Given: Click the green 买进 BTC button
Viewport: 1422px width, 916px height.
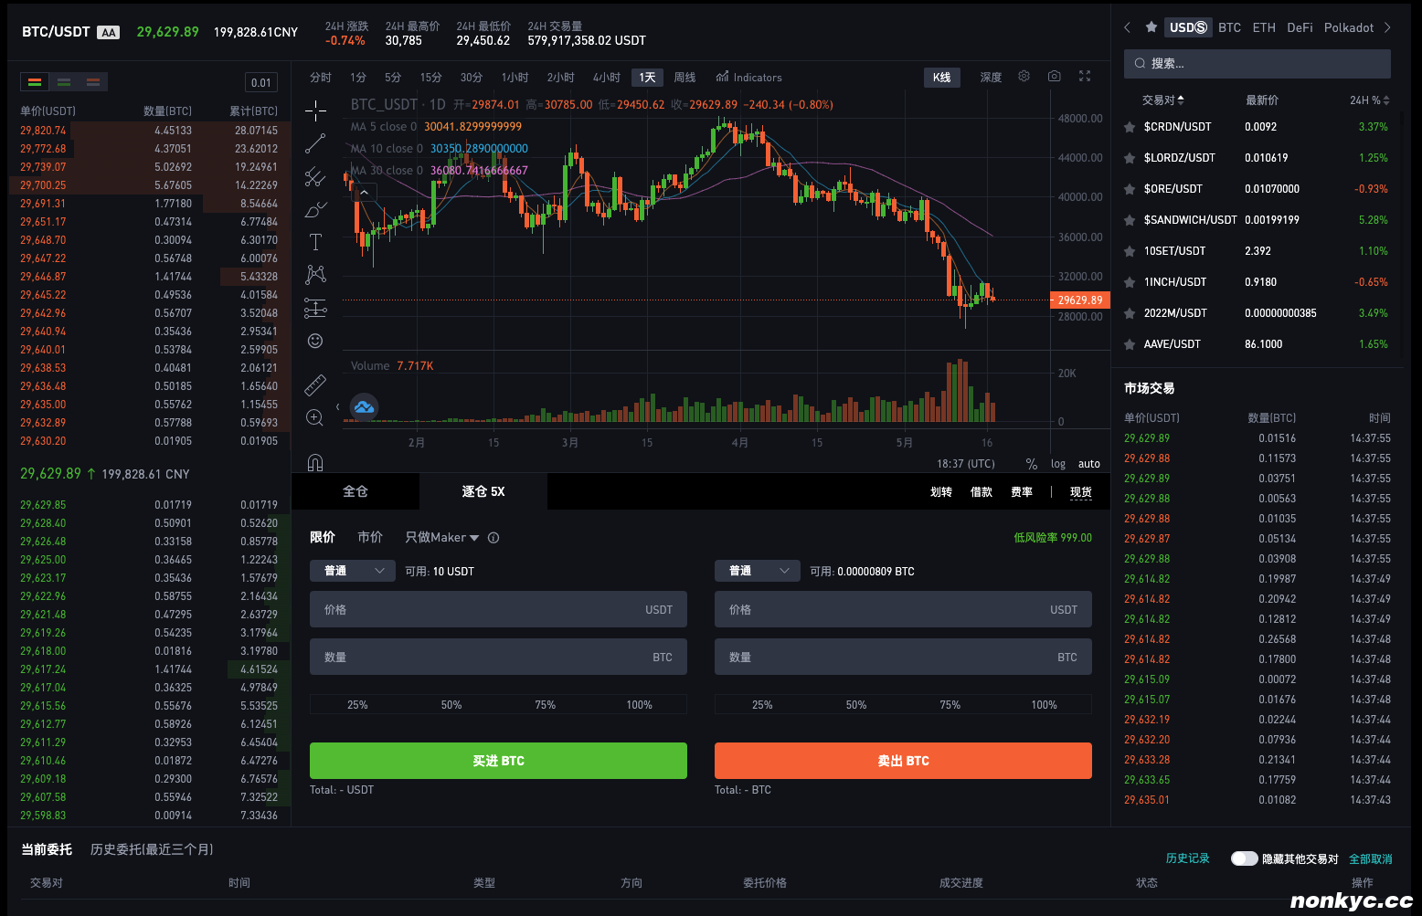Looking at the screenshot, I should tap(498, 761).
